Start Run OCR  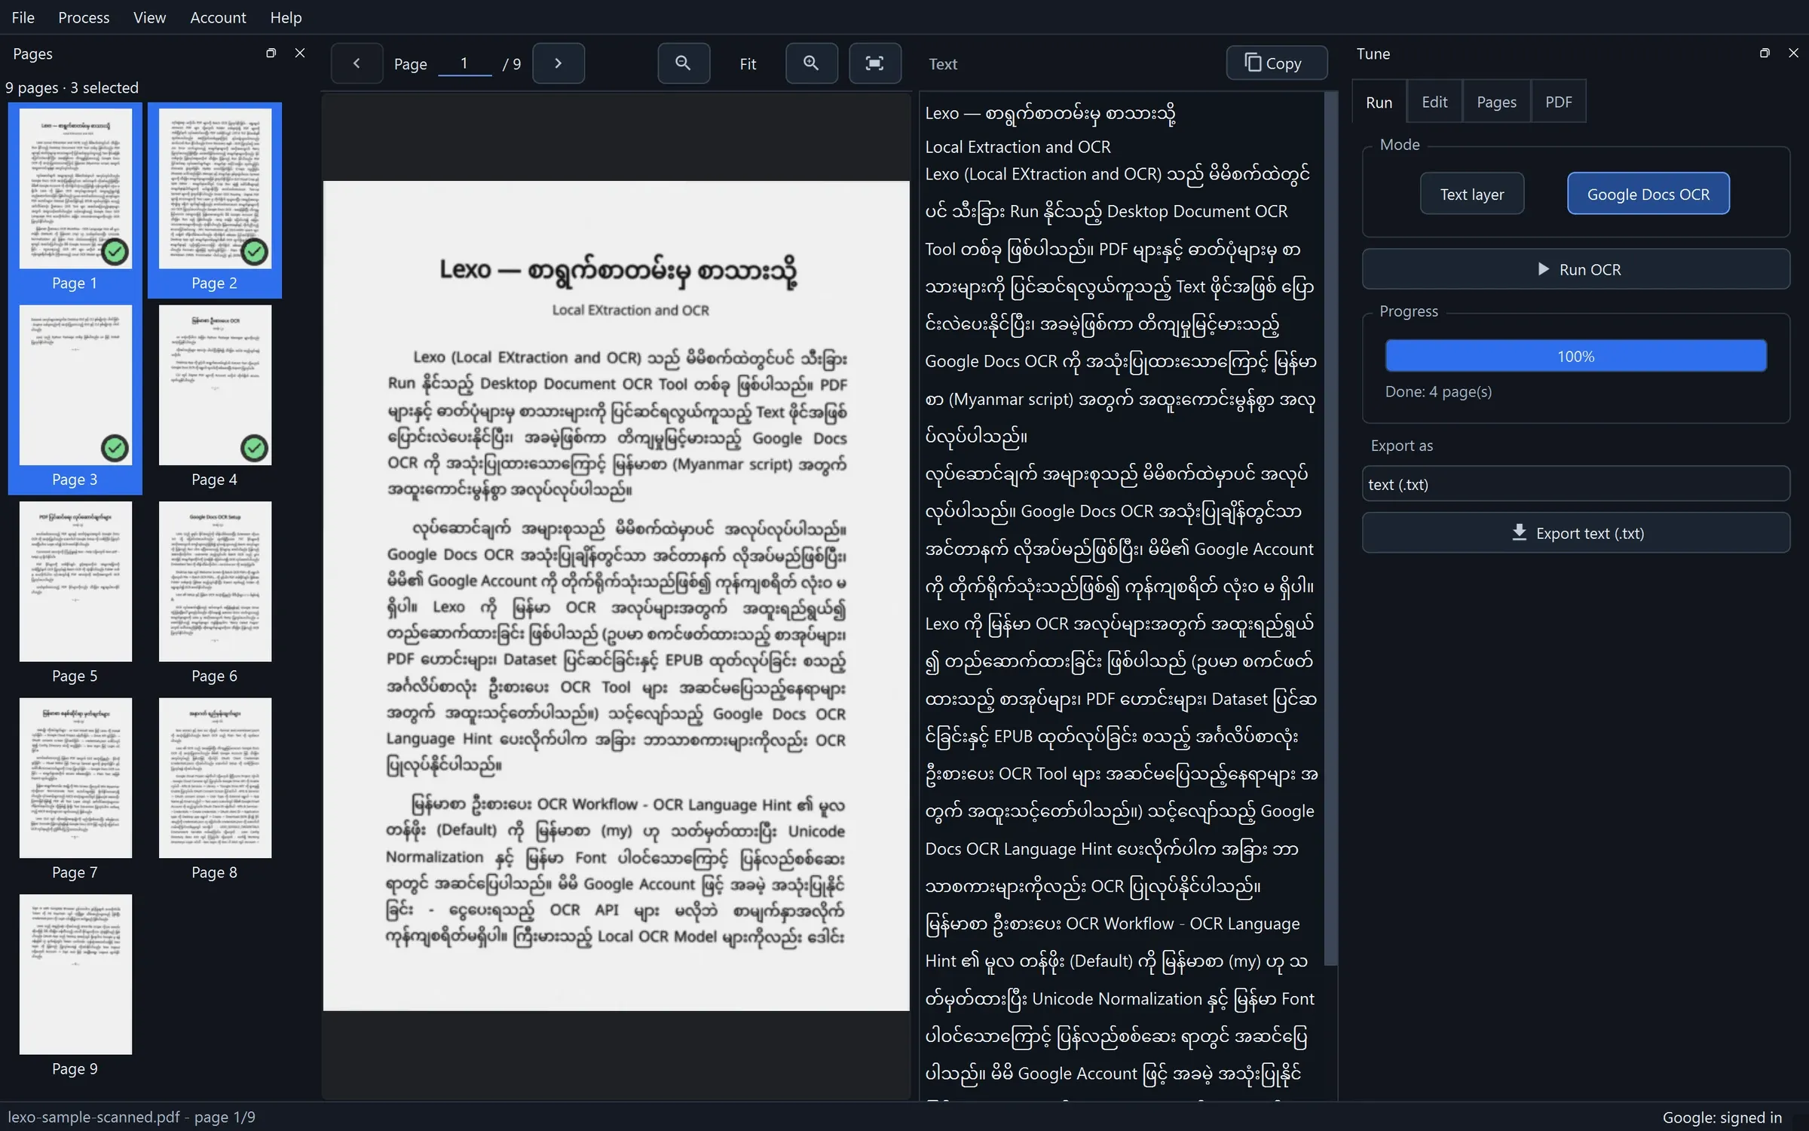tap(1575, 269)
